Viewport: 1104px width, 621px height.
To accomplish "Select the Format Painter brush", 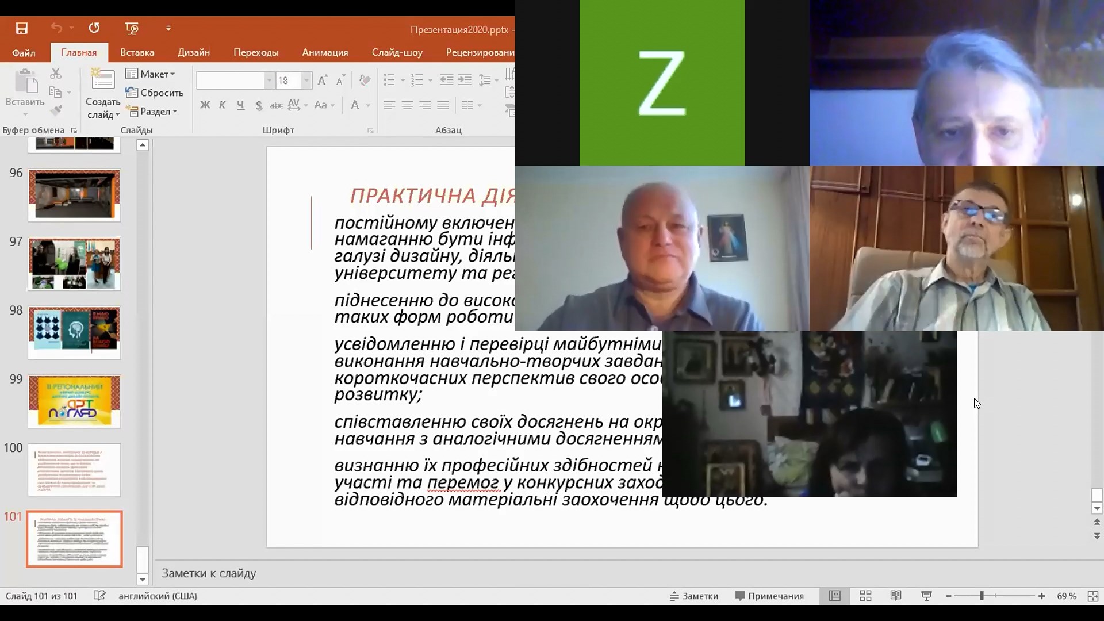I will (x=56, y=110).
